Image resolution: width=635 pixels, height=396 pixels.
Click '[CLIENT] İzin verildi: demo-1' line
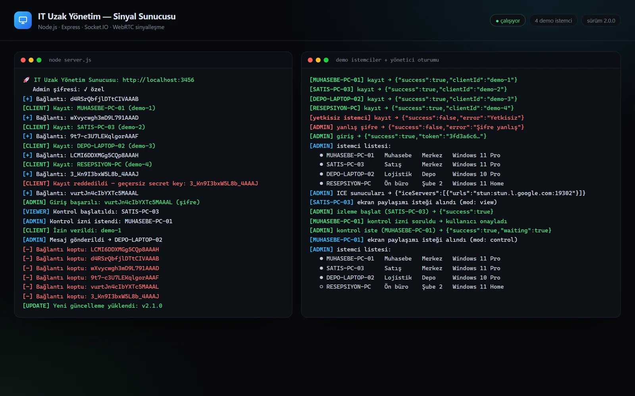72,230
